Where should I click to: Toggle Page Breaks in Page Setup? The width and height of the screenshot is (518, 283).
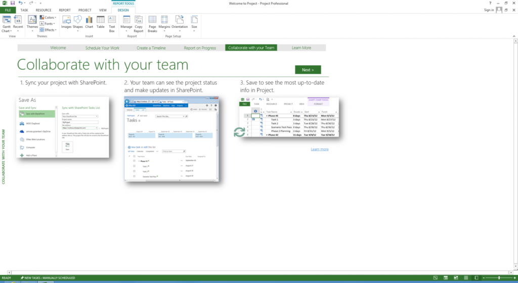click(152, 24)
